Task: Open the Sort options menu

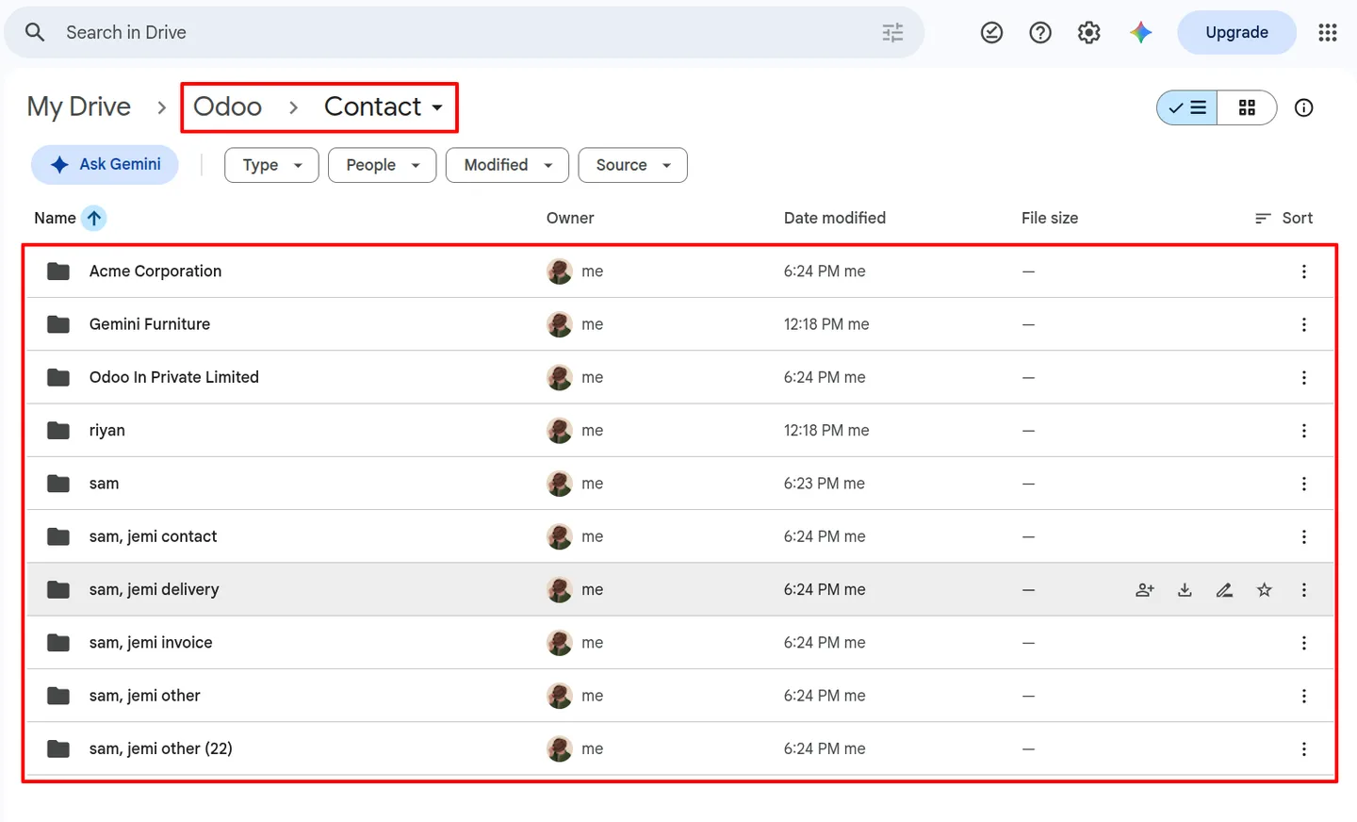Action: 1283,219
